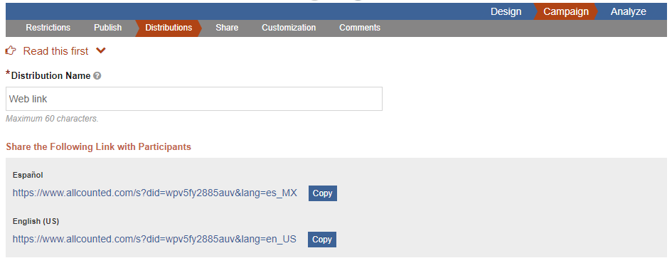Open the es_MX survey URL link
Screen dimensions: 672x263
pos(155,193)
